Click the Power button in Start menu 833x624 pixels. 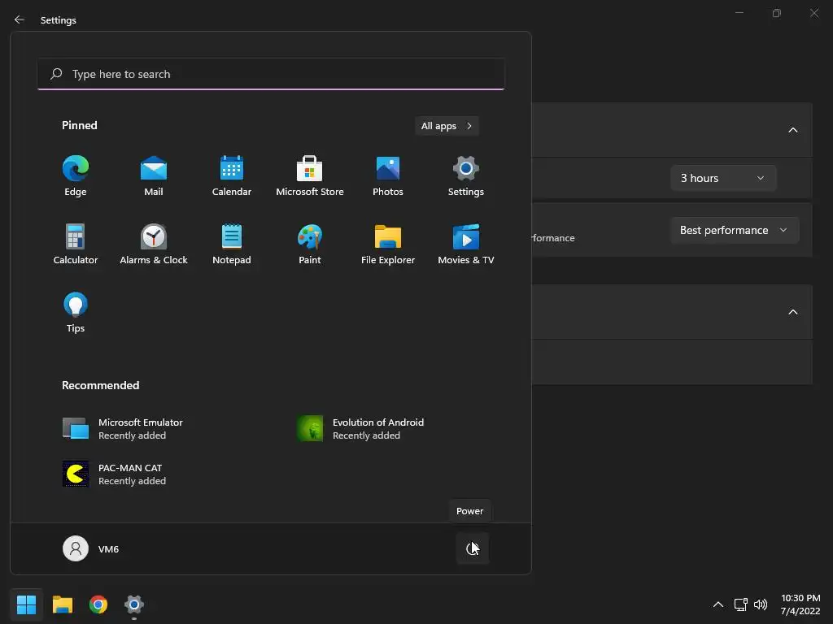click(473, 548)
